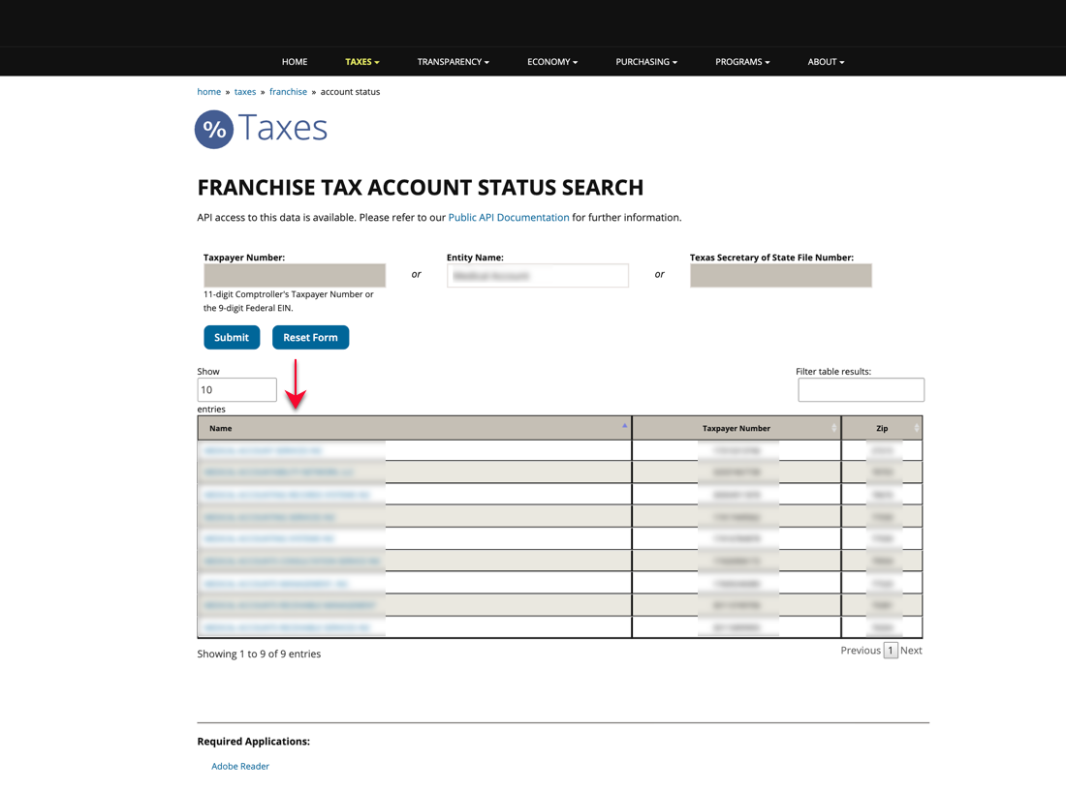
Task: Open the Show entries selector
Action: click(x=236, y=390)
